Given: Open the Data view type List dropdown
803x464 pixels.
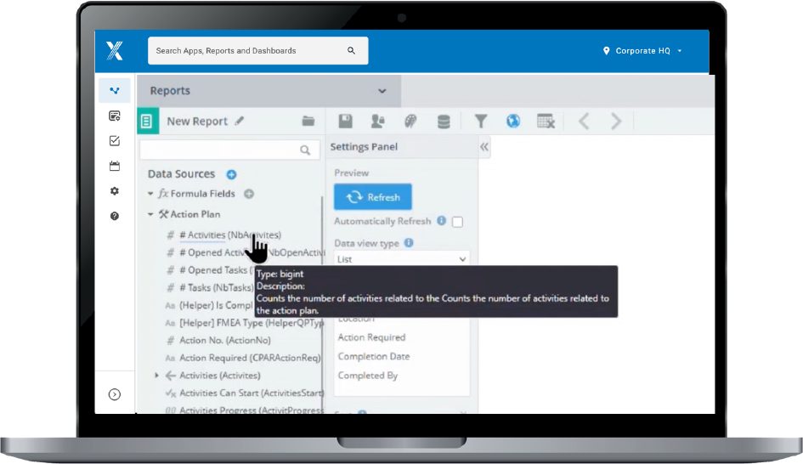Looking at the screenshot, I should click(x=401, y=259).
